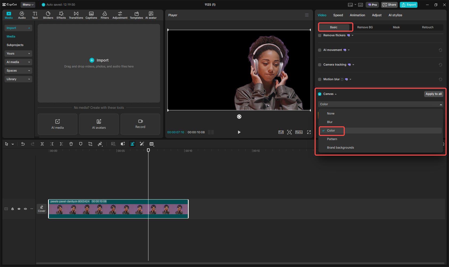449x267 pixels.
Task: Choose Blur from canvas dropdown
Action: click(x=330, y=122)
